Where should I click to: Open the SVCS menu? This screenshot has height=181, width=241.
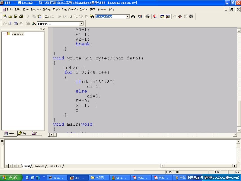(x=92, y=10)
